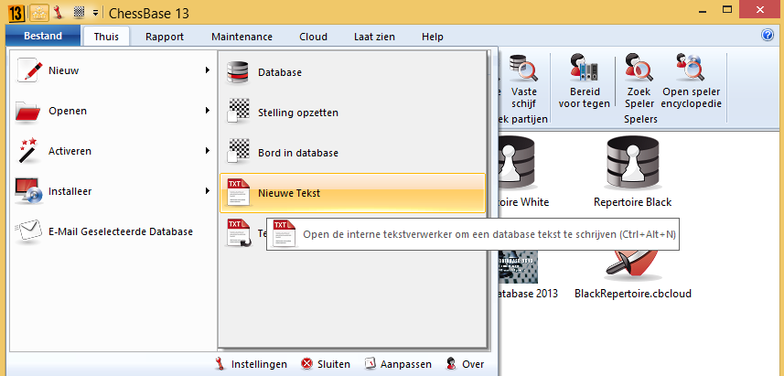The width and height of the screenshot is (784, 376).
Task: Click the Vaste schijf search button
Action: pos(523,81)
